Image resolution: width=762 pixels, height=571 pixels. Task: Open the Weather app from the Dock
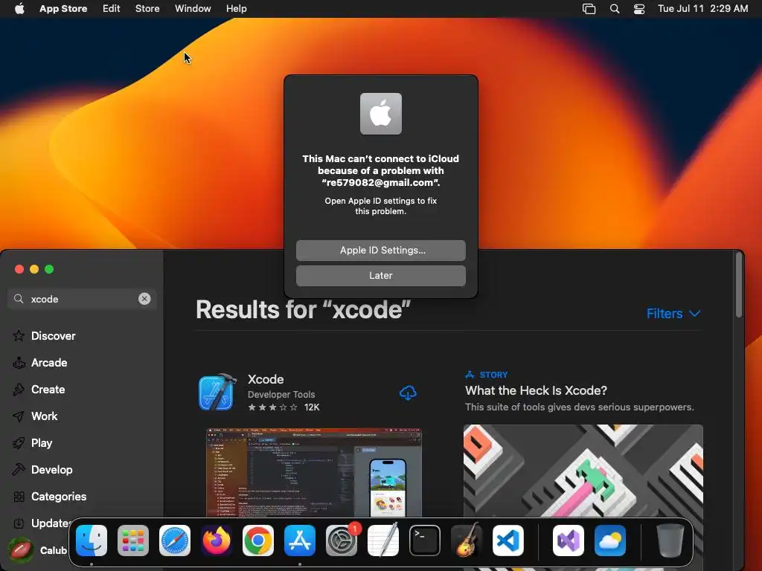610,541
